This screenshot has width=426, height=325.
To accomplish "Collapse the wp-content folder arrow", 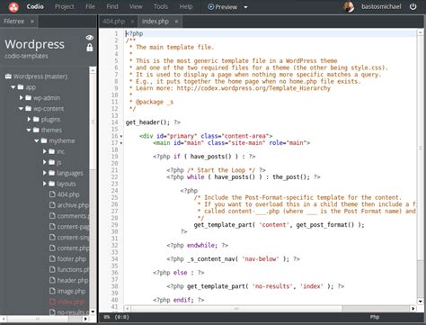I will [21, 109].
